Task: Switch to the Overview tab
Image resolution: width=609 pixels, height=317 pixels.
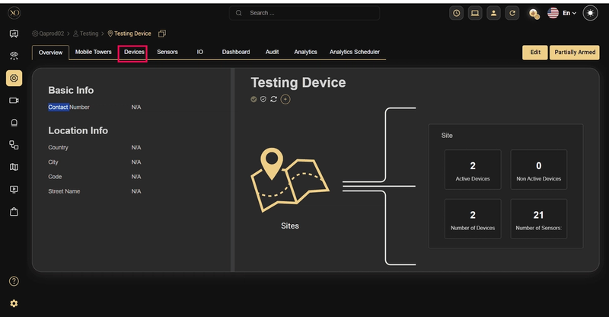Action: [x=50, y=53]
